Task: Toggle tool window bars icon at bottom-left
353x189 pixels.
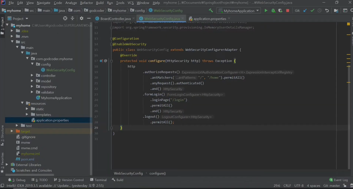Action: coord(3,186)
